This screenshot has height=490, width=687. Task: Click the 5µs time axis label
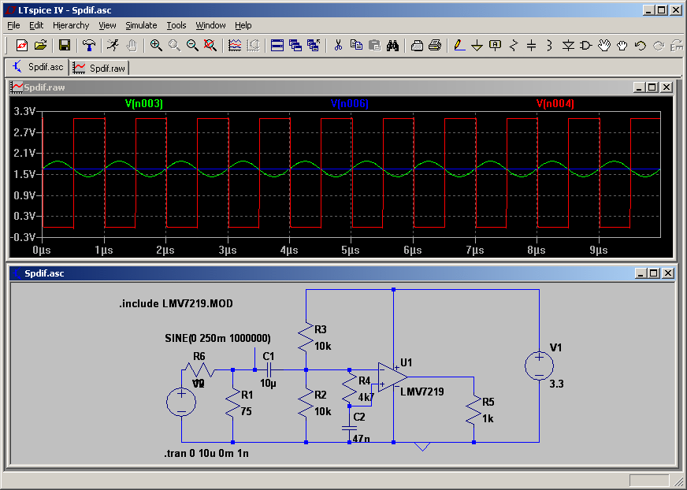coord(350,251)
